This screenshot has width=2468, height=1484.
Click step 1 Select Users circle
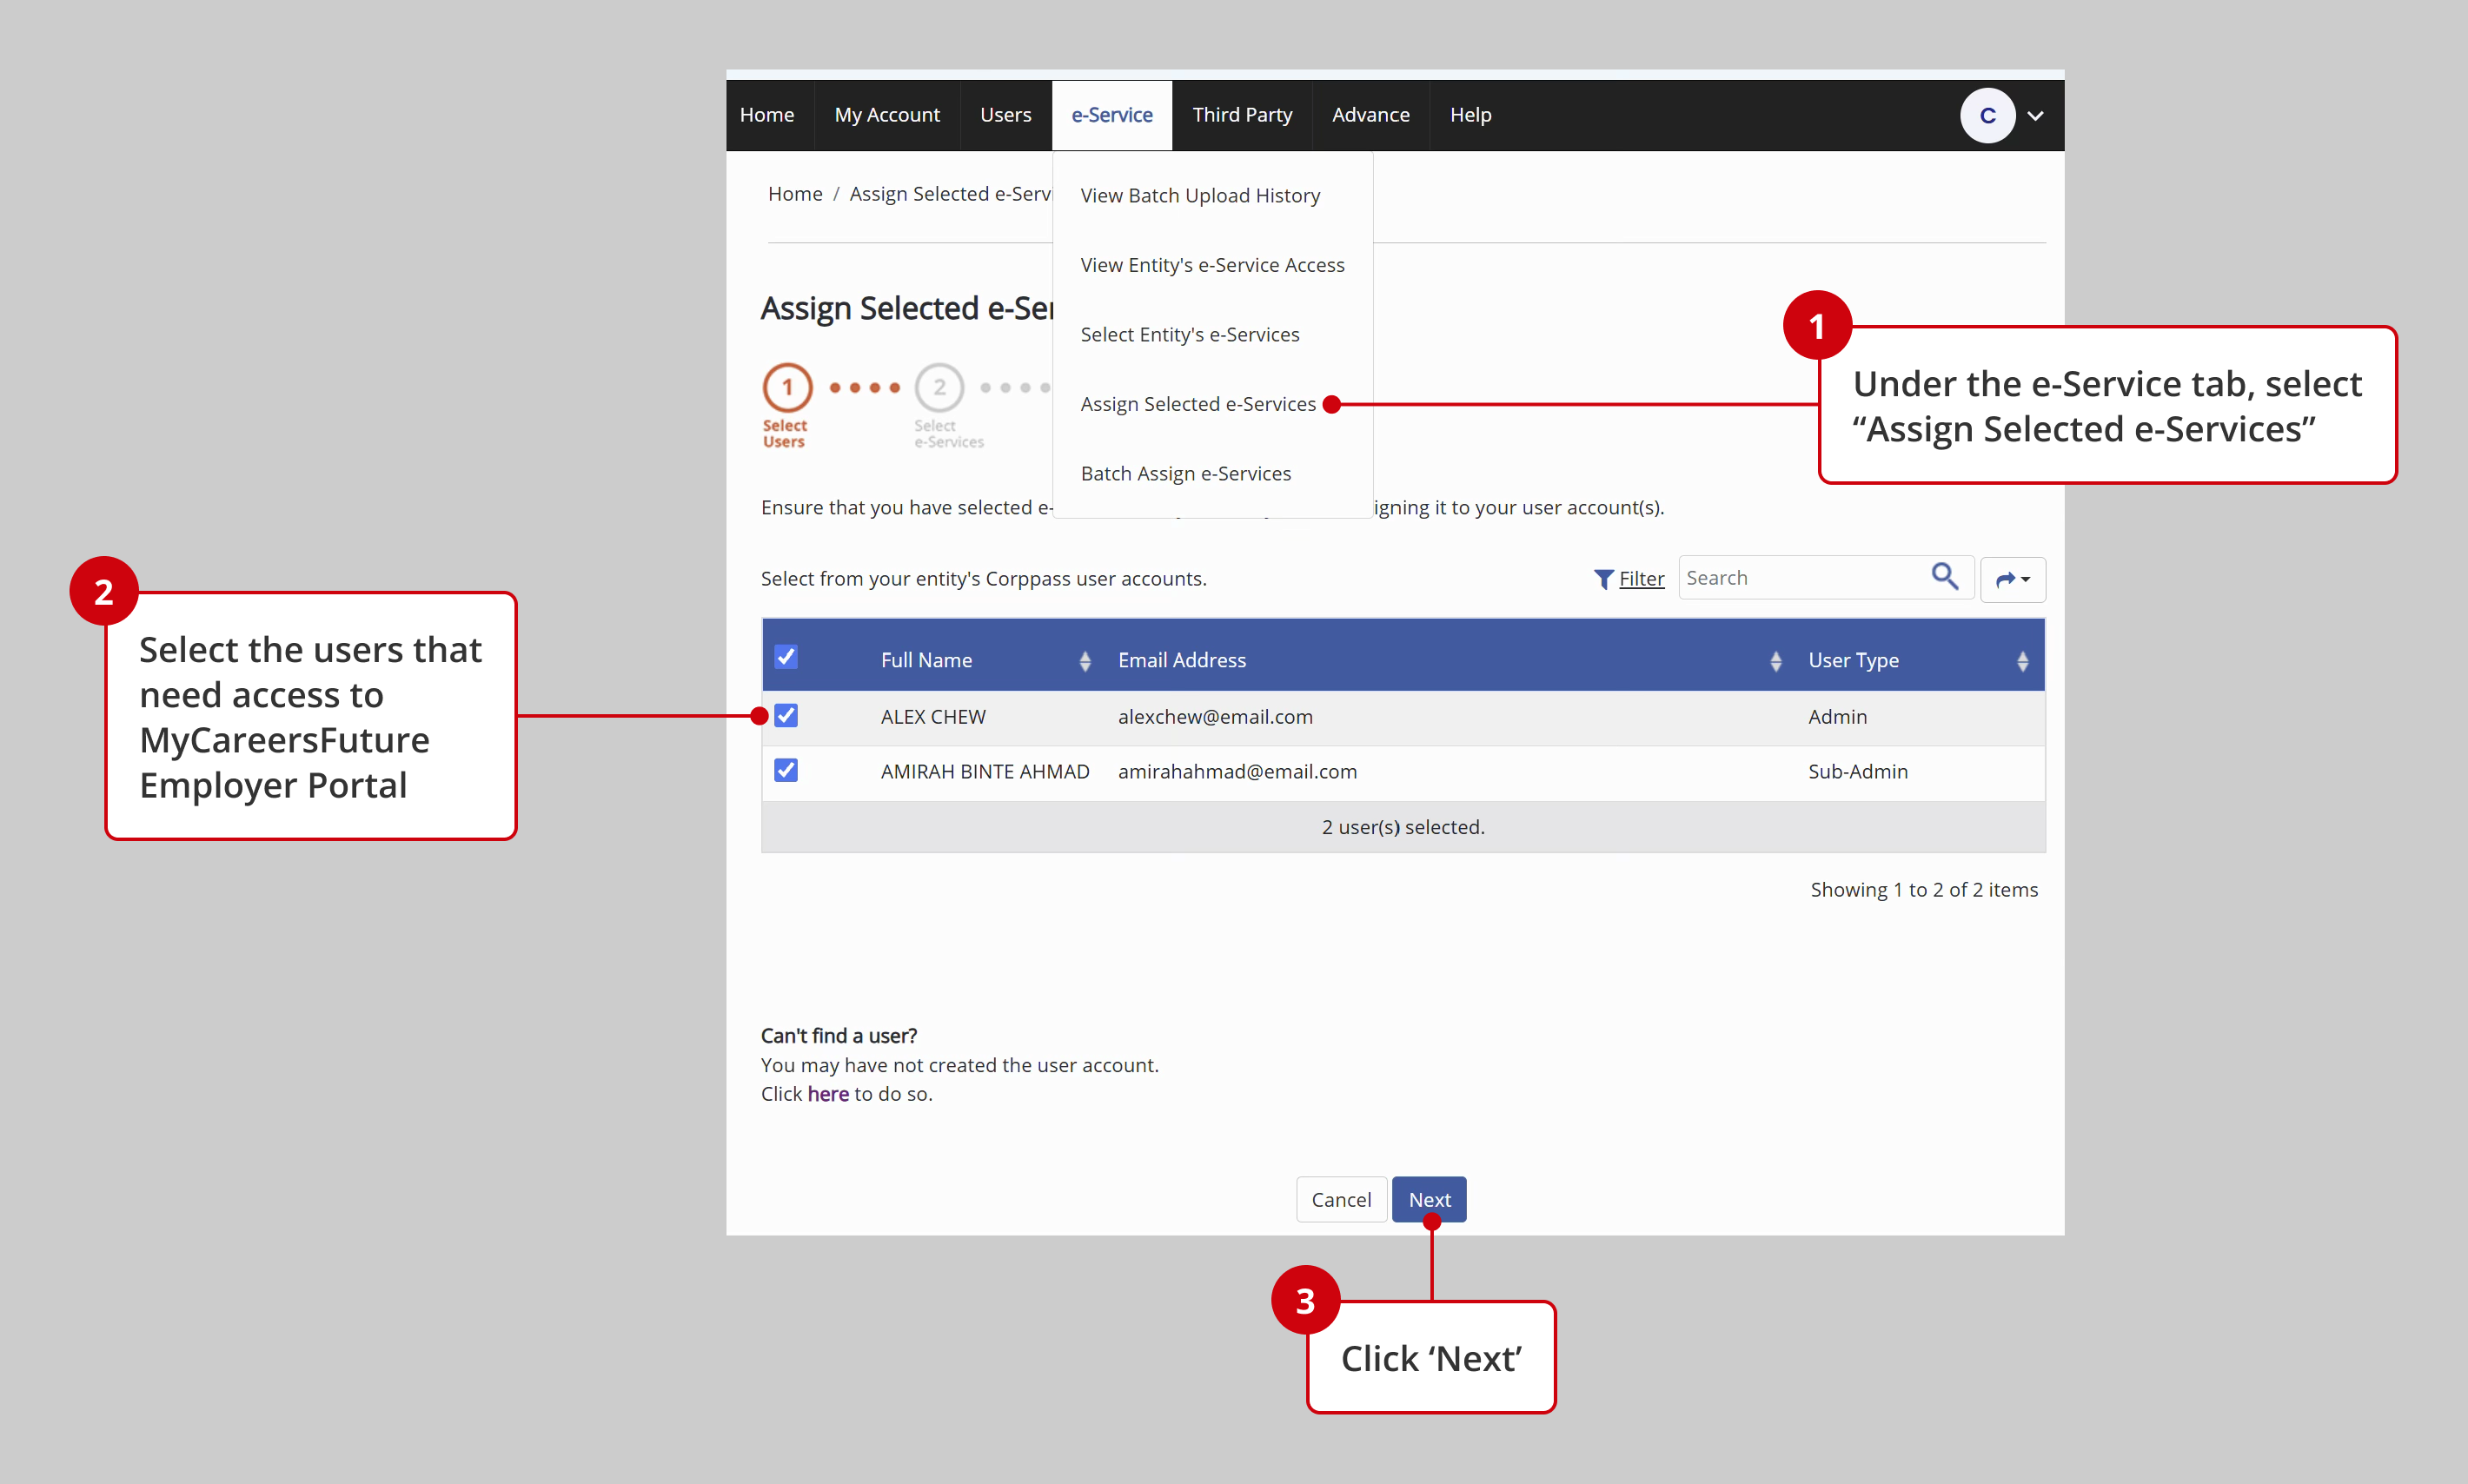coord(787,388)
